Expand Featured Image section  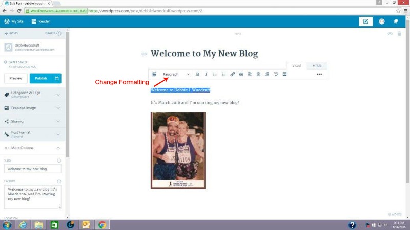pyautogui.click(x=33, y=108)
